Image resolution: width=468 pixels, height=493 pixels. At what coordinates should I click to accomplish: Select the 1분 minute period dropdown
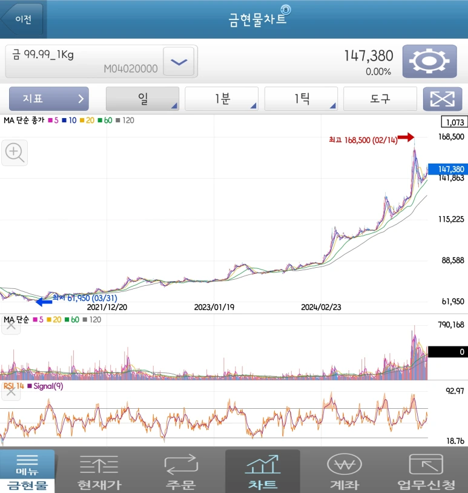click(x=222, y=99)
